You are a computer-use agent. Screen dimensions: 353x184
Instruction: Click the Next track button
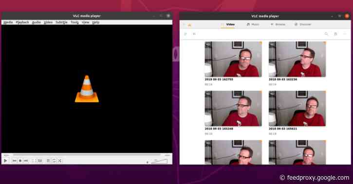(26, 161)
